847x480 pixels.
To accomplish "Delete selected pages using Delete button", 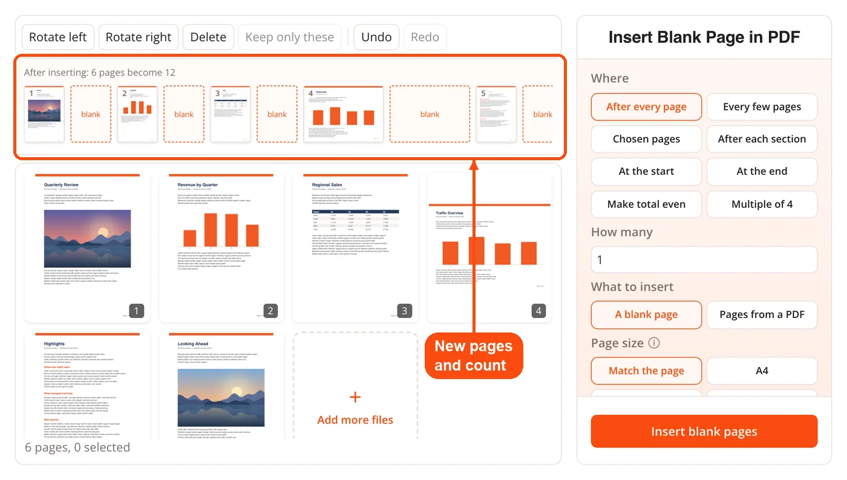I will coord(208,37).
